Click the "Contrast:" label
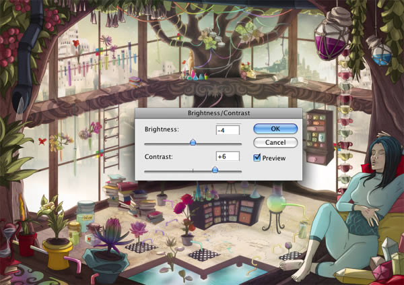The image size is (404, 285). click(x=158, y=156)
